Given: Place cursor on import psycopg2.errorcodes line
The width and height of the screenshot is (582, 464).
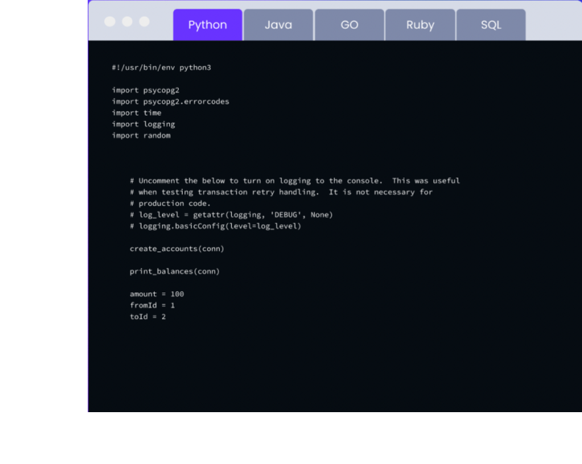Looking at the screenshot, I should tap(170, 102).
